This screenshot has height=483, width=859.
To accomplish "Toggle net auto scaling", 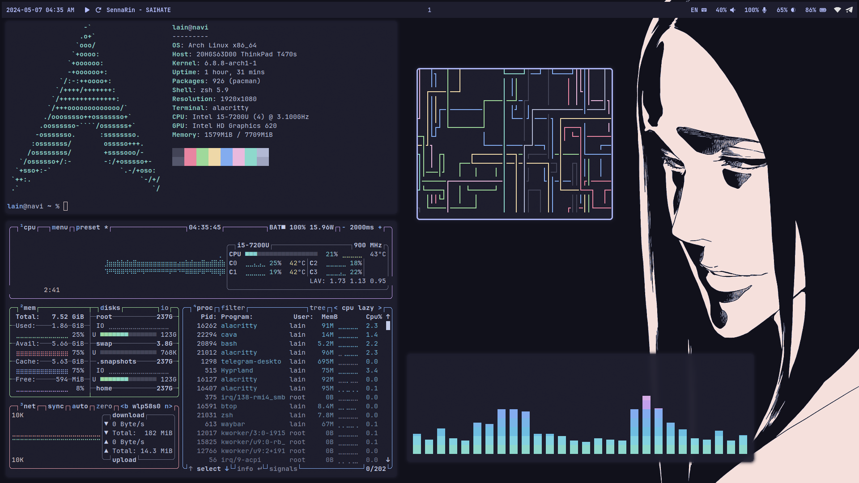I will [80, 406].
